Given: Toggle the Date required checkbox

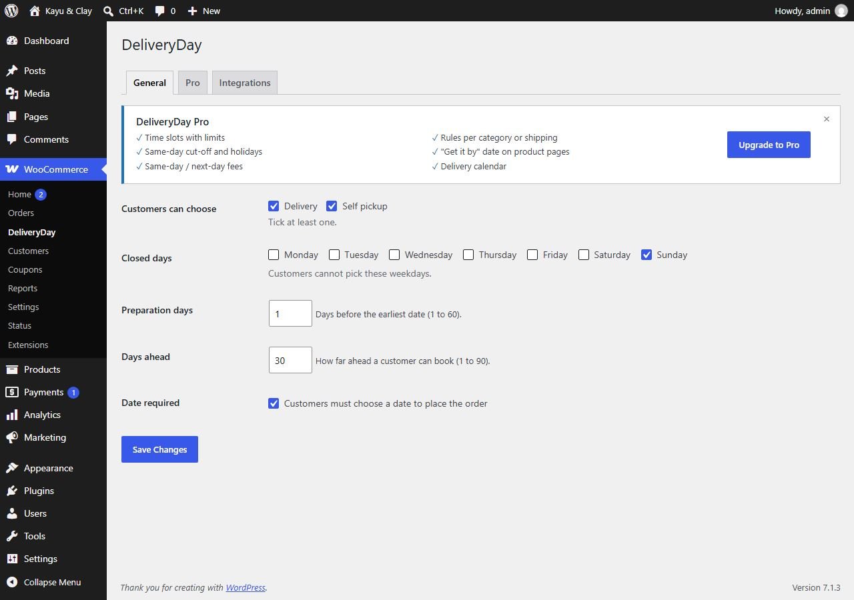Looking at the screenshot, I should (274, 403).
